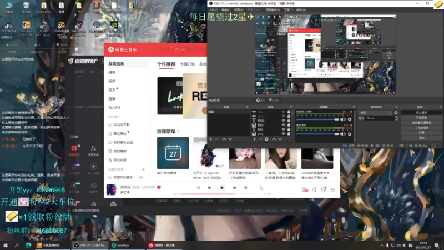
Task: Pop out the 来源 dock panel
Action: click(x=291, y=107)
